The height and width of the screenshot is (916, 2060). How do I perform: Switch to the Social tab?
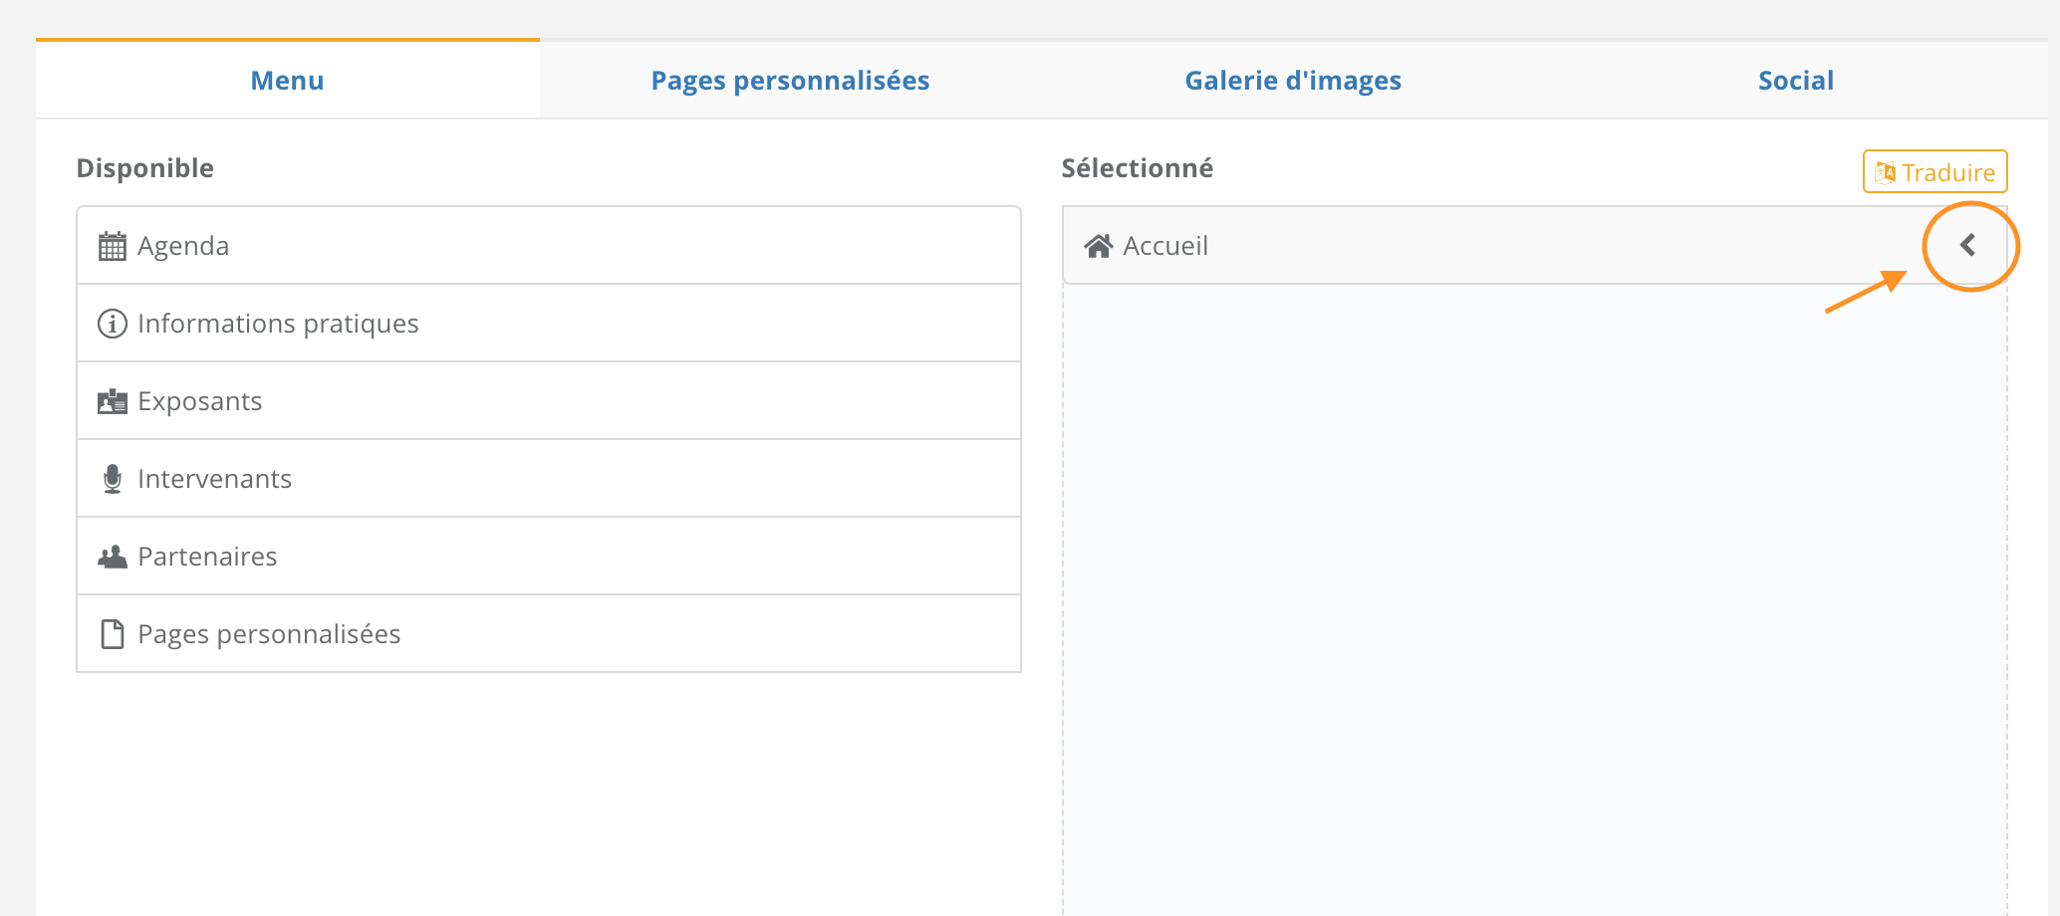click(x=1796, y=80)
